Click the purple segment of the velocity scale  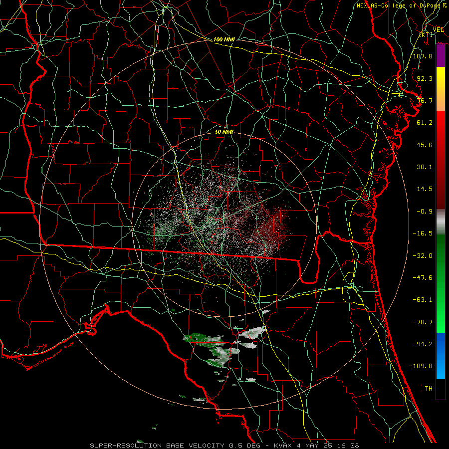point(441,56)
